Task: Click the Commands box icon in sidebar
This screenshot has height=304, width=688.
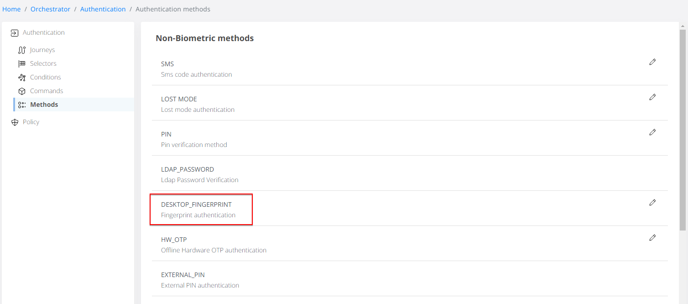Action: (22, 91)
